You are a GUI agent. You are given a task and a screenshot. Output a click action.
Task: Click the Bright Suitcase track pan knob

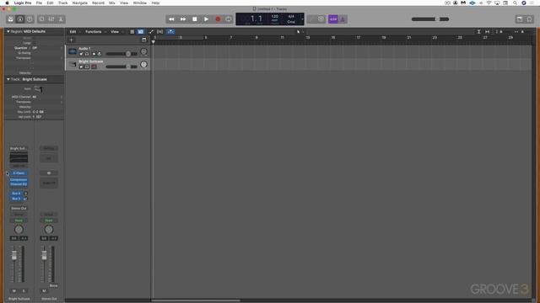click(x=144, y=65)
